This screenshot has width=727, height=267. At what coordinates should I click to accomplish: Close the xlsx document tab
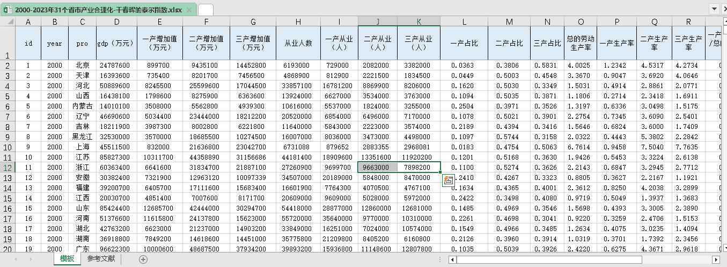tap(190, 10)
